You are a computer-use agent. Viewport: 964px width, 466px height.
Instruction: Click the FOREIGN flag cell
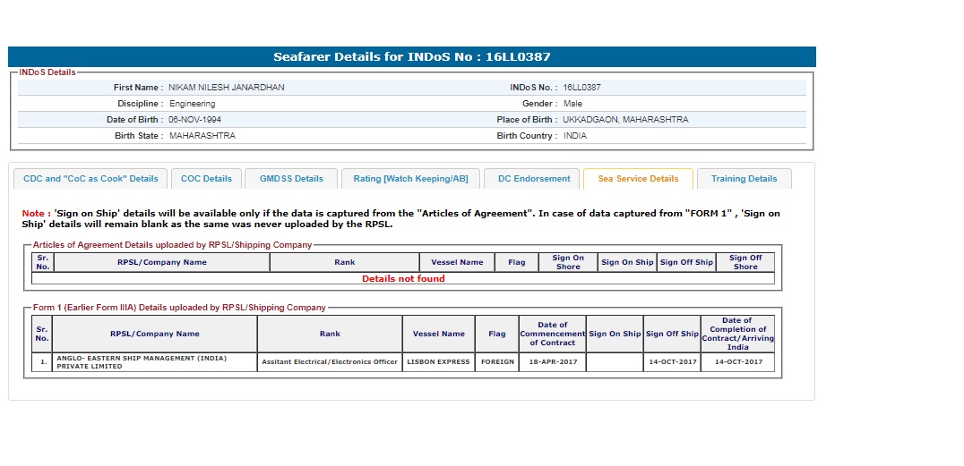click(x=496, y=362)
